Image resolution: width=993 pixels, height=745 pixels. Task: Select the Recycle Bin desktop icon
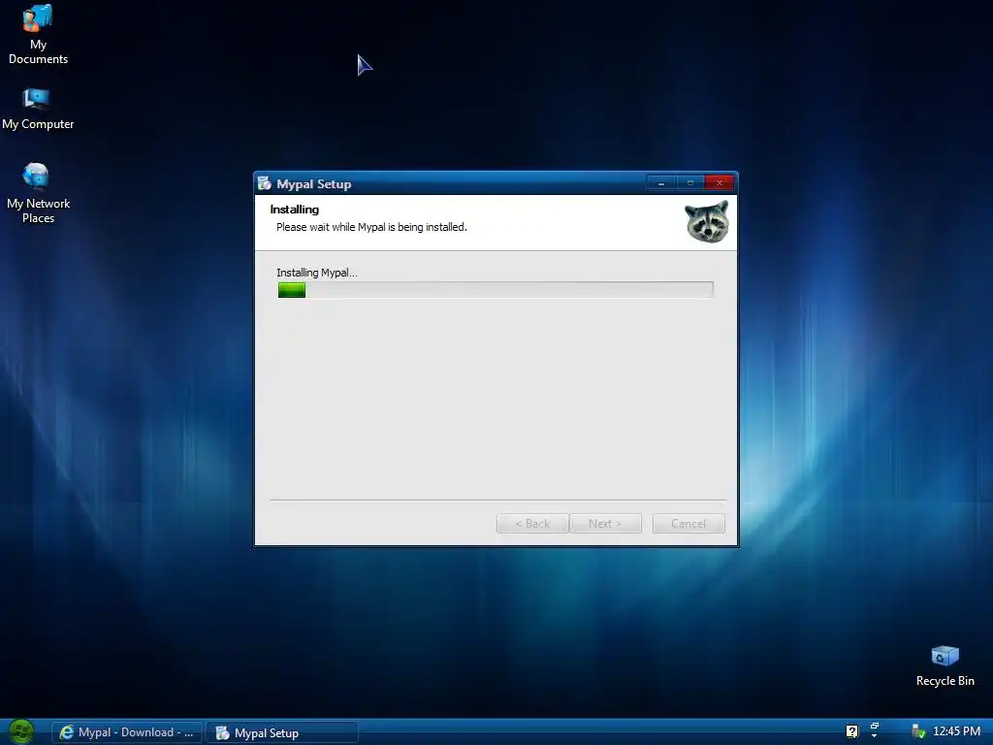[945, 665]
